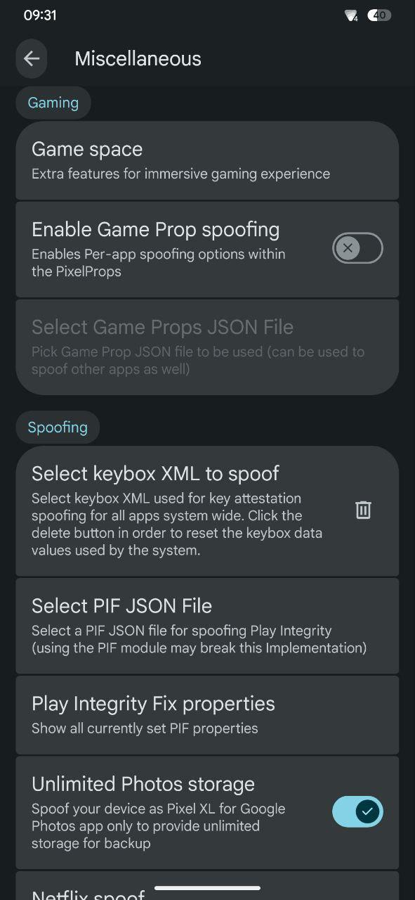The image size is (415, 900).
Task: View Play Integrity Fix properties
Action: pyautogui.click(x=207, y=715)
